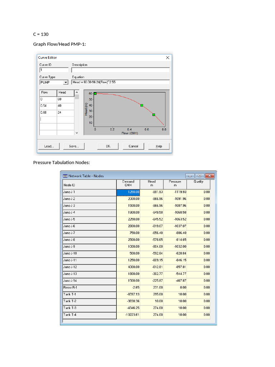Open Help in Curve Editor
This screenshot has height=367, width=275.
click(159, 146)
